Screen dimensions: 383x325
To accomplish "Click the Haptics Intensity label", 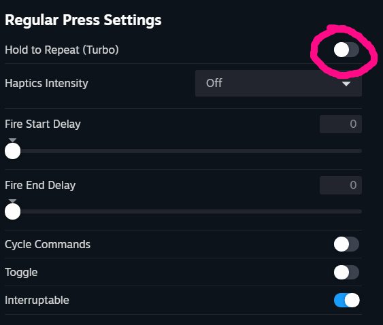I will pyautogui.click(x=46, y=83).
